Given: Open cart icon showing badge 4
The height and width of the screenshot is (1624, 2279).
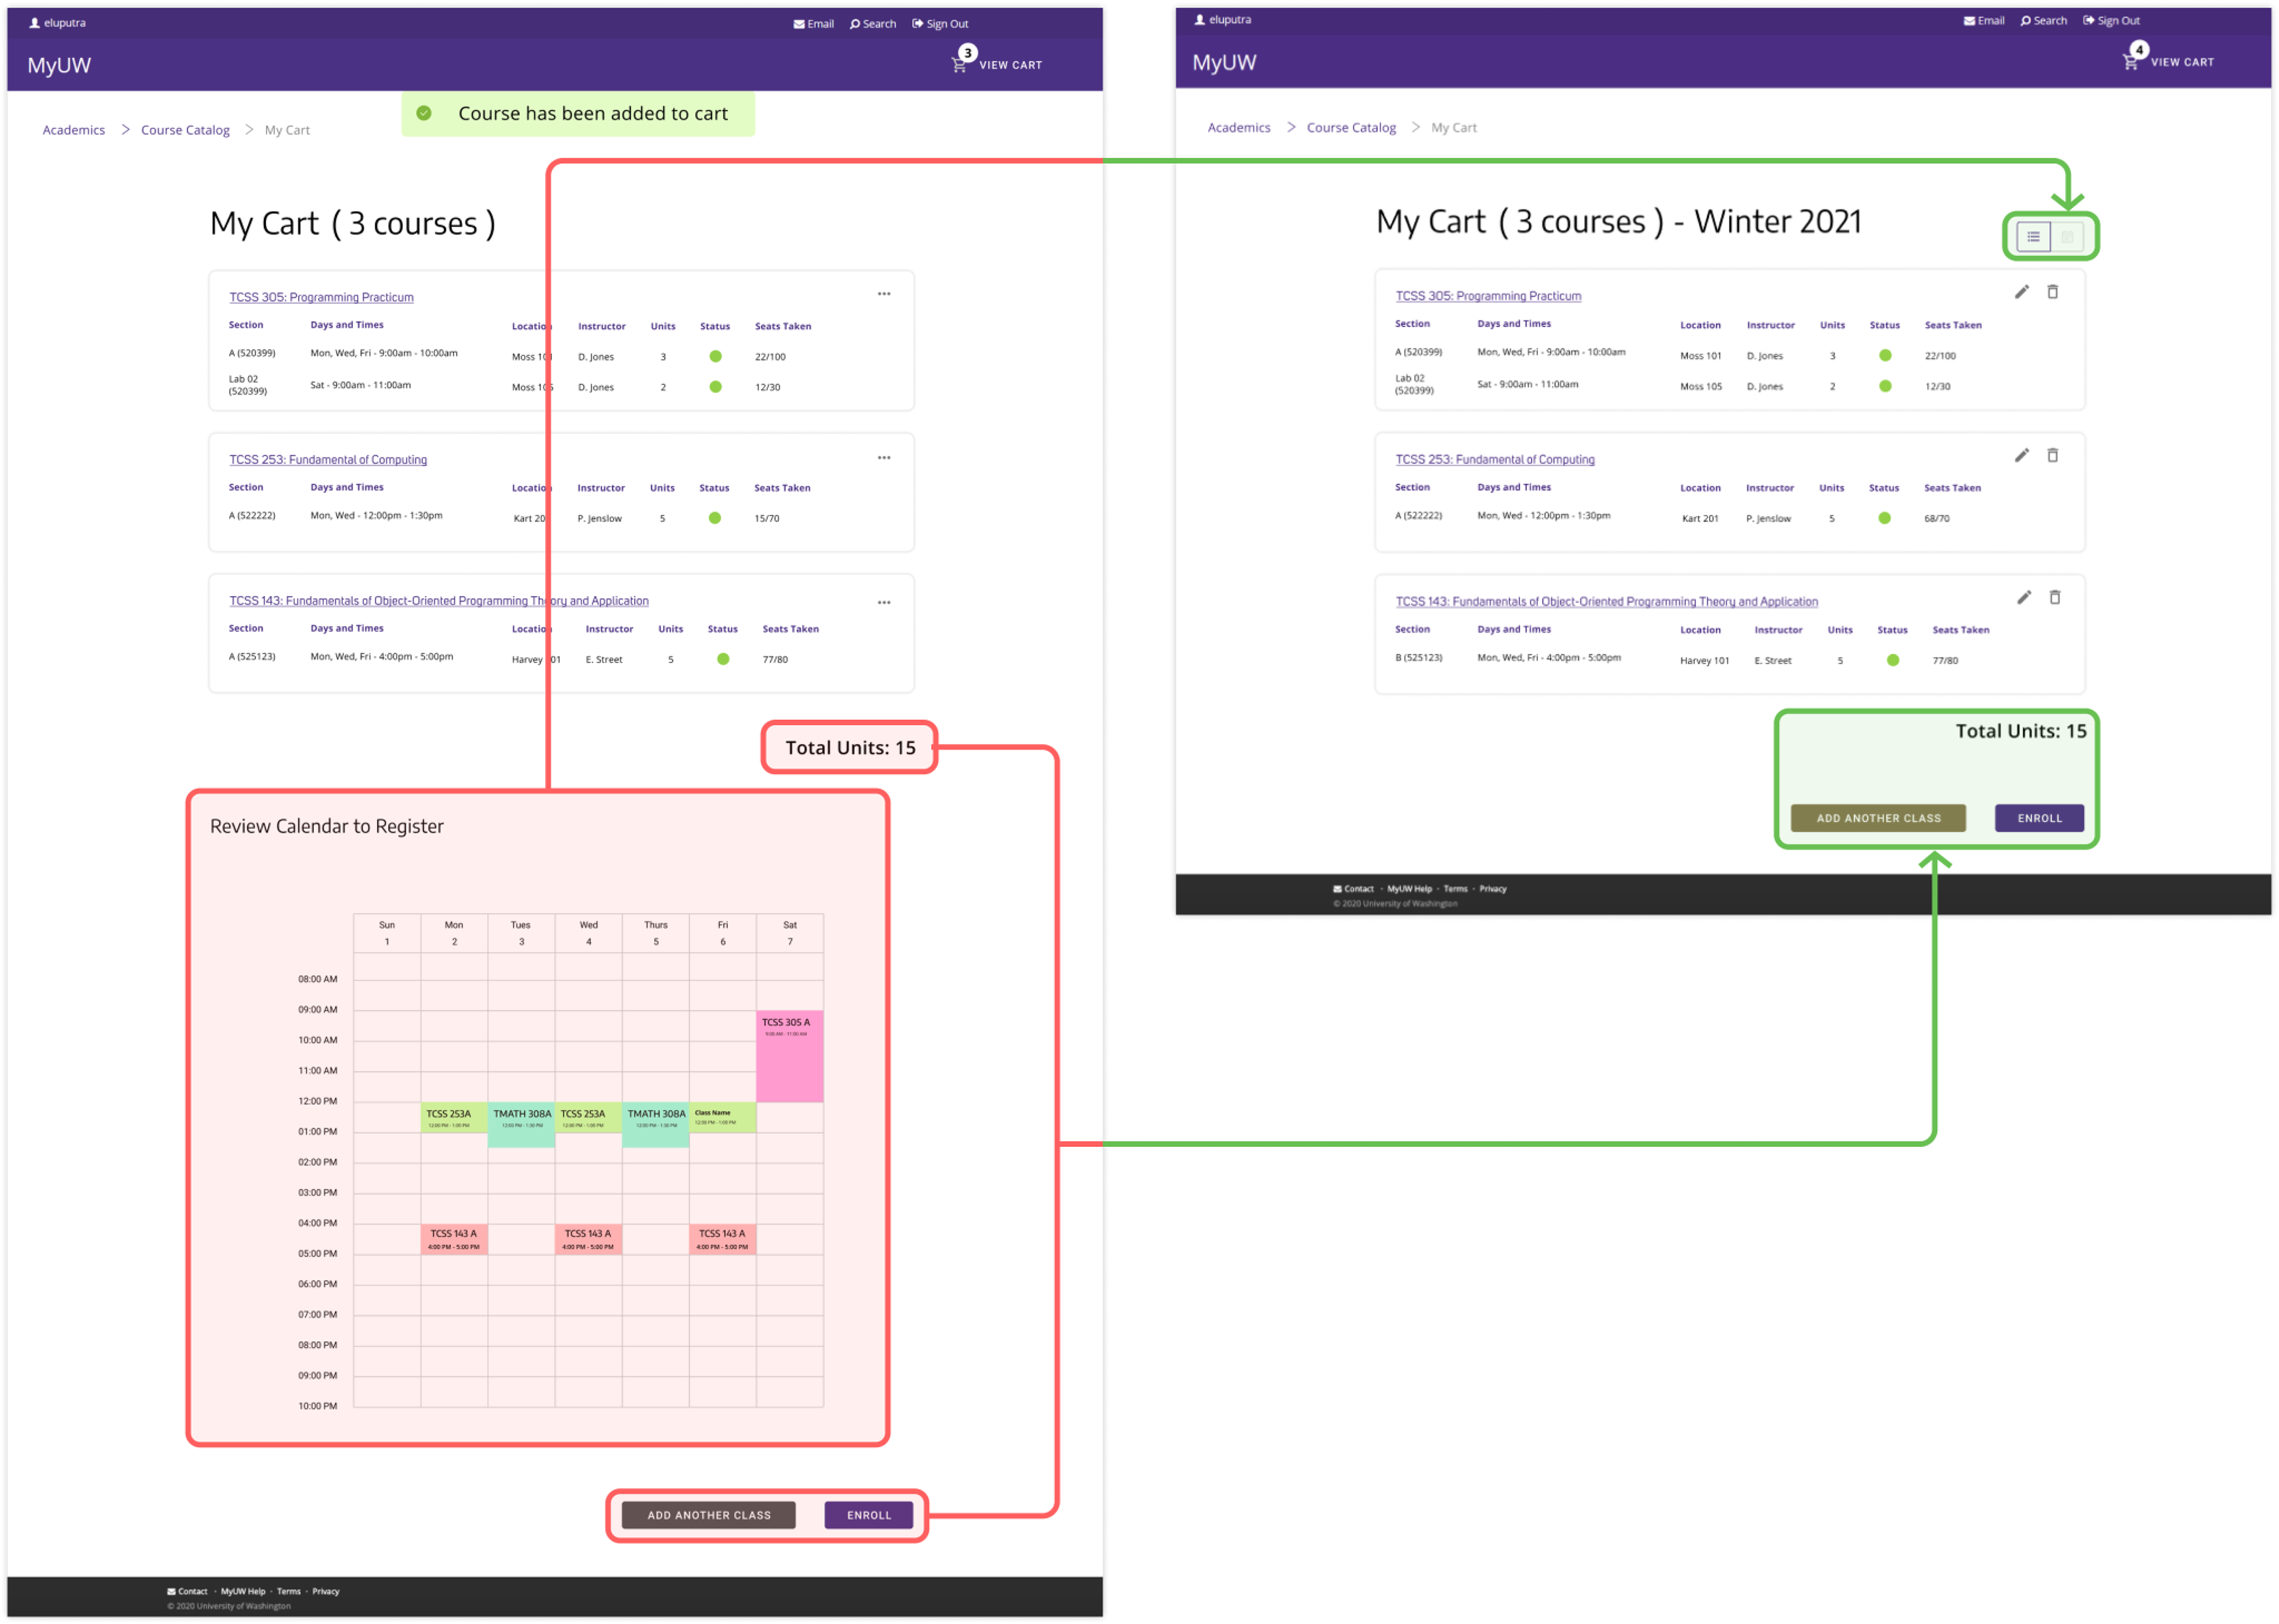Looking at the screenshot, I should (x=2130, y=62).
